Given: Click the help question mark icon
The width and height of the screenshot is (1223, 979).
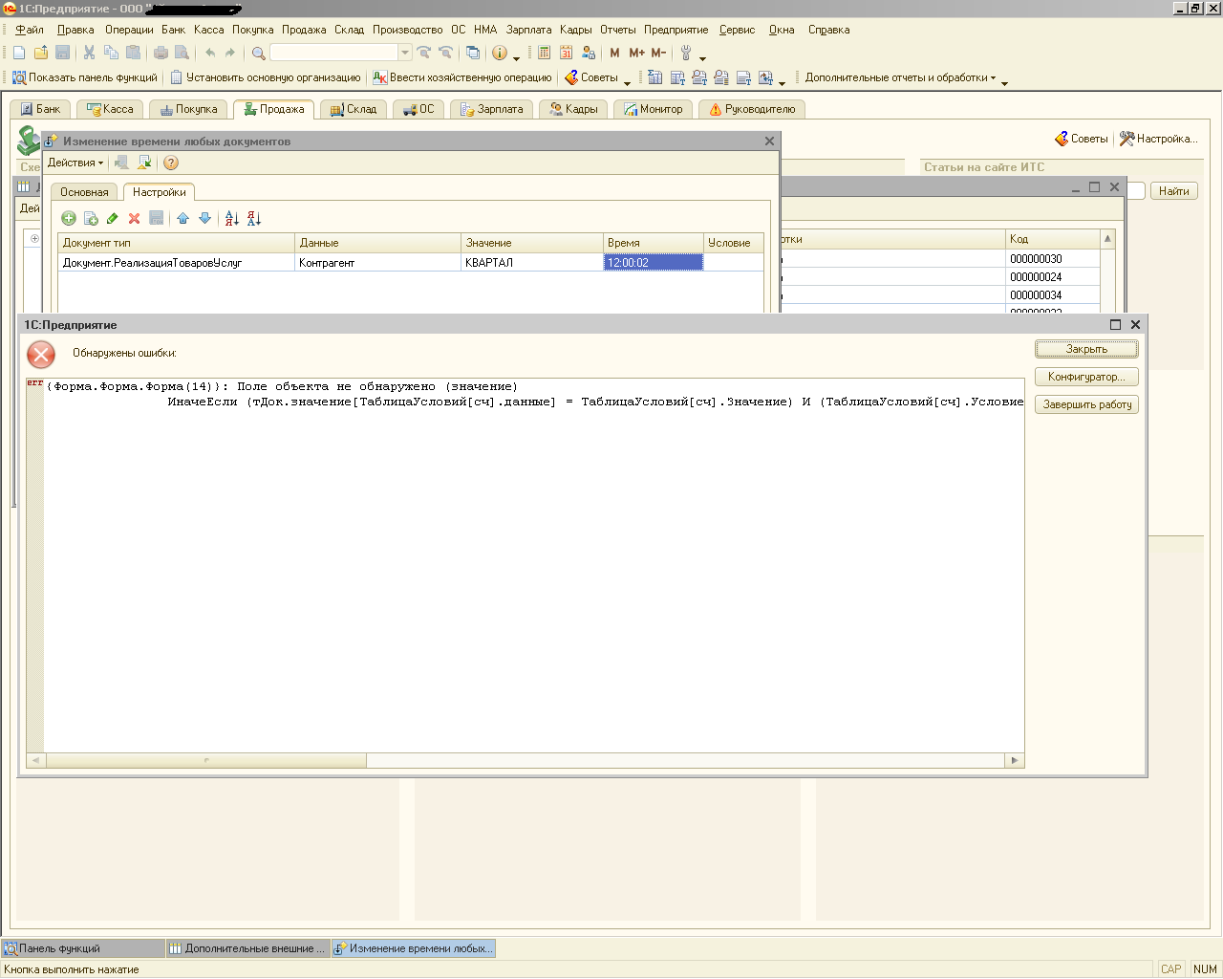Looking at the screenshot, I should pos(171,163).
